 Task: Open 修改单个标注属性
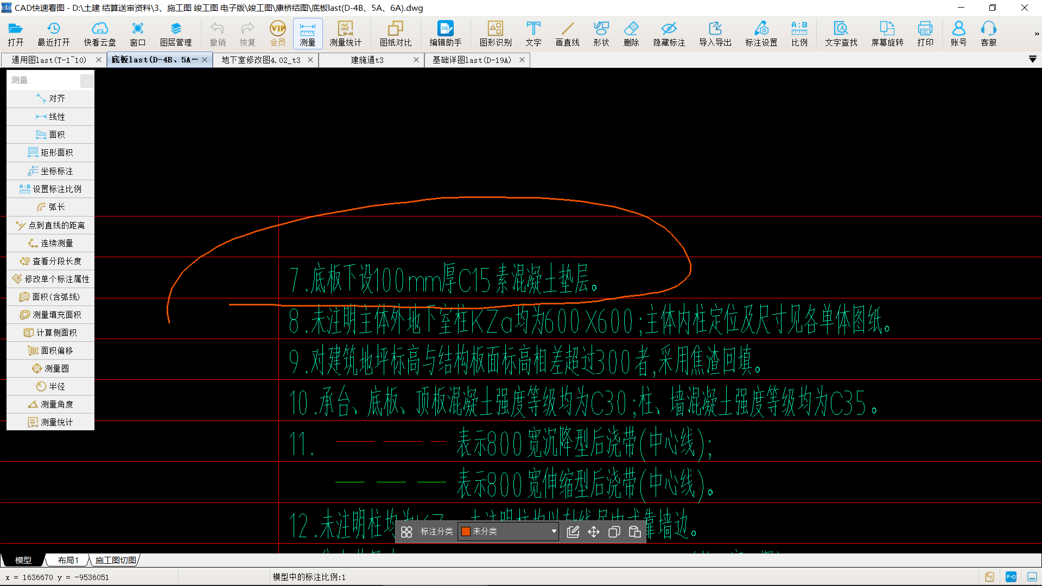click(50, 279)
